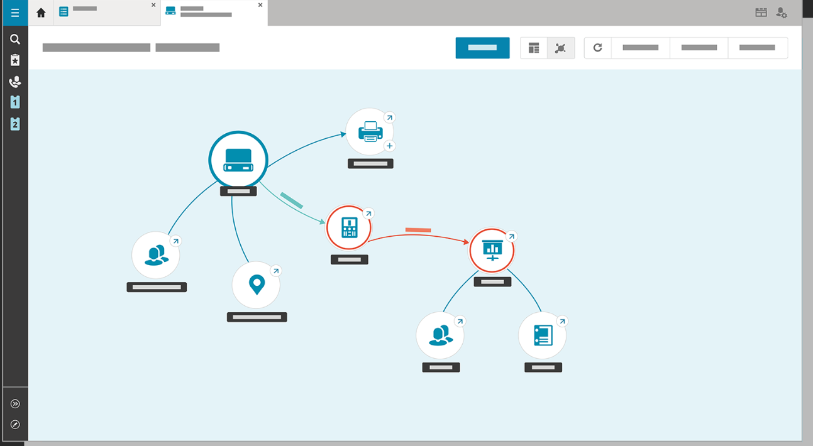Open the hamburger menu in the sidebar

[x=15, y=13]
